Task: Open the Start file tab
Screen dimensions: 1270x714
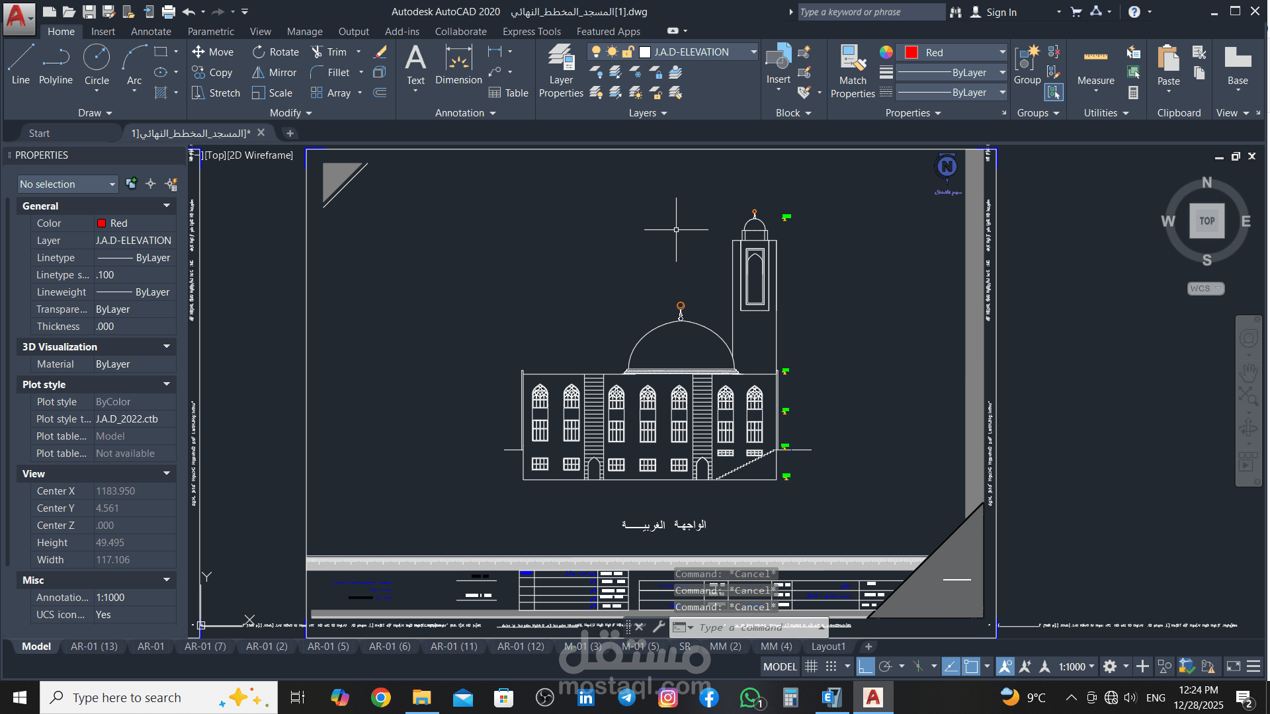Action: click(39, 133)
